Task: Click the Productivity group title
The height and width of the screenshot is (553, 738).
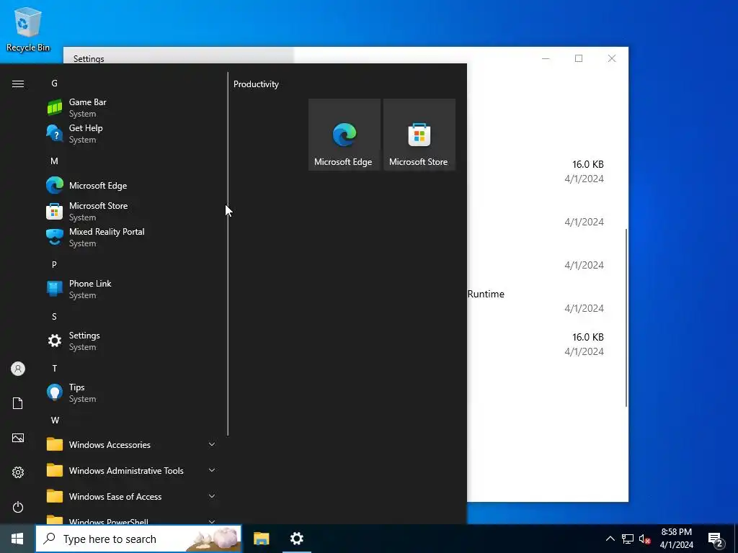Action: coord(256,84)
